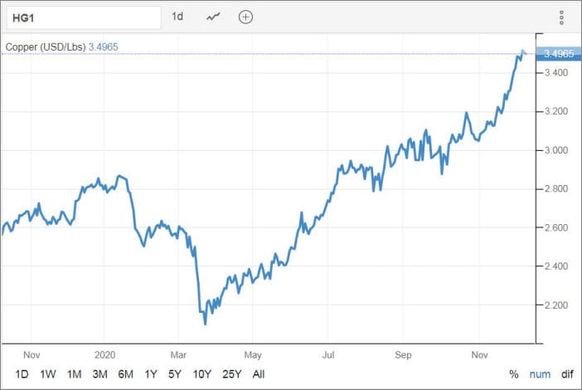Select the 1D time range

click(x=22, y=374)
